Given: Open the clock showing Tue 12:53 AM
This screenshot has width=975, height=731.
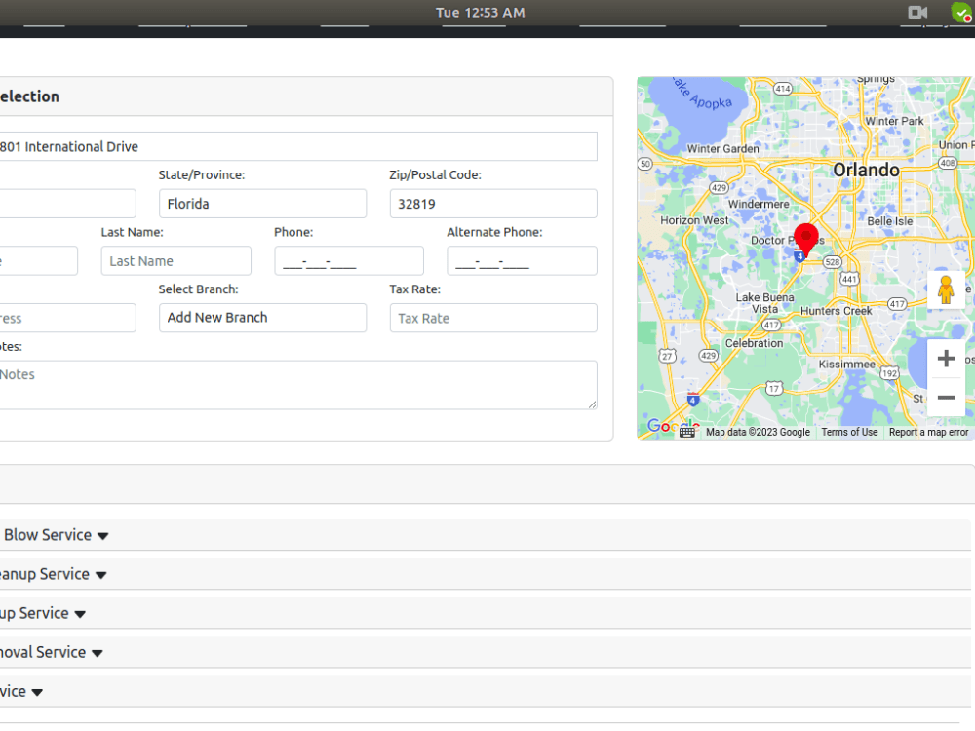Looking at the screenshot, I should click(x=480, y=13).
